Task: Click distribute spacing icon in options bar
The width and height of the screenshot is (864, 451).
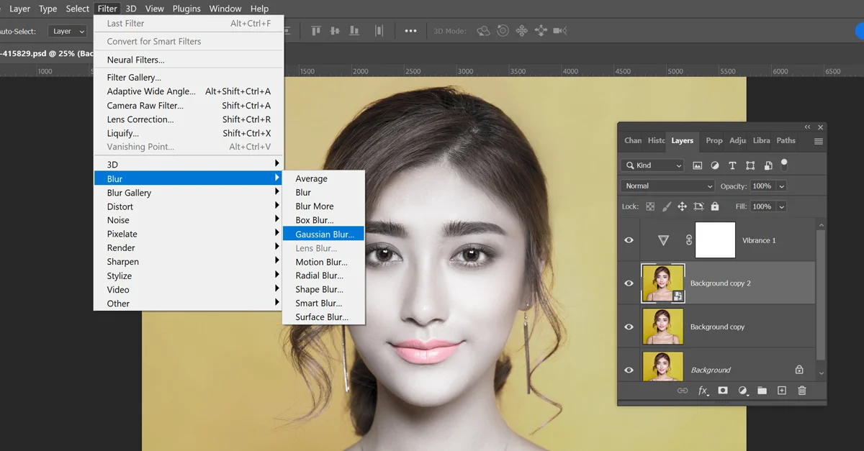Action: (379, 31)
